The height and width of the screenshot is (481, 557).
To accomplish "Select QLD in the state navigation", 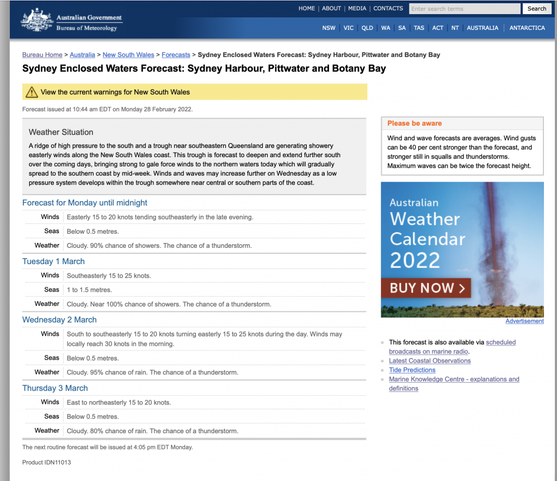I will [x=367, y=28].
